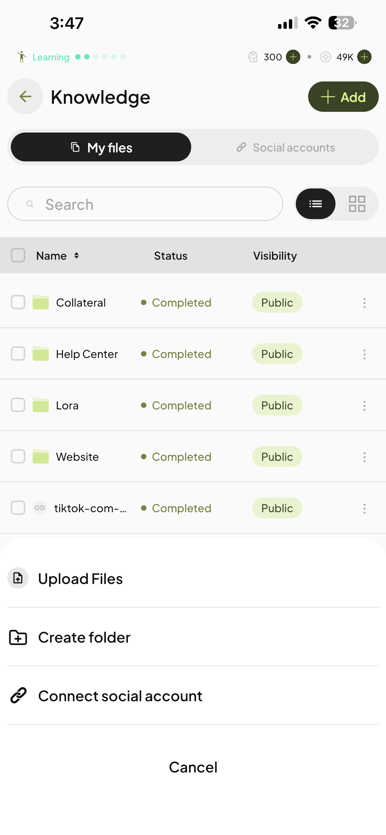This screenshot has height=835, width=386.
Task: Tap the Upload Files icon
Action: 18,578
